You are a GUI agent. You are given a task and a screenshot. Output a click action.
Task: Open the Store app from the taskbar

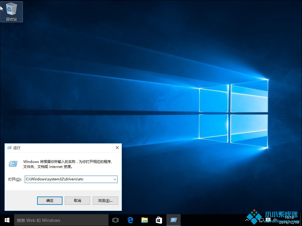click(159, 220)
